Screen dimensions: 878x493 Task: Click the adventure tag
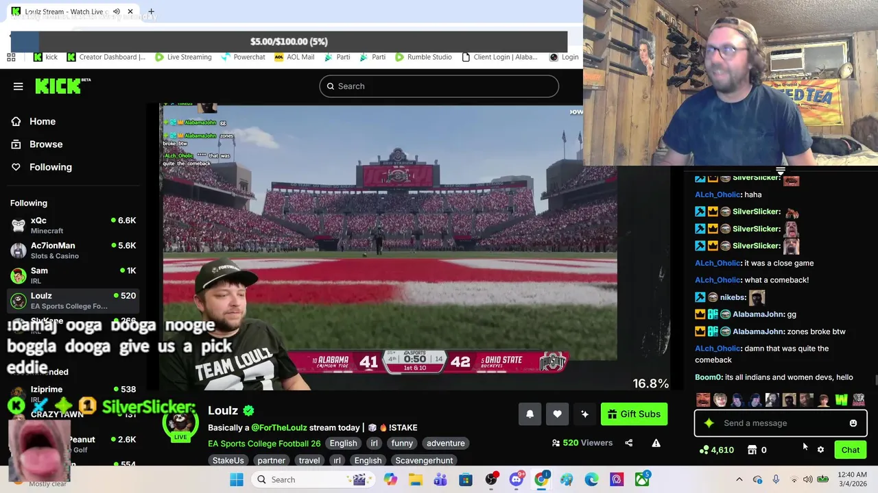point(446,443)
